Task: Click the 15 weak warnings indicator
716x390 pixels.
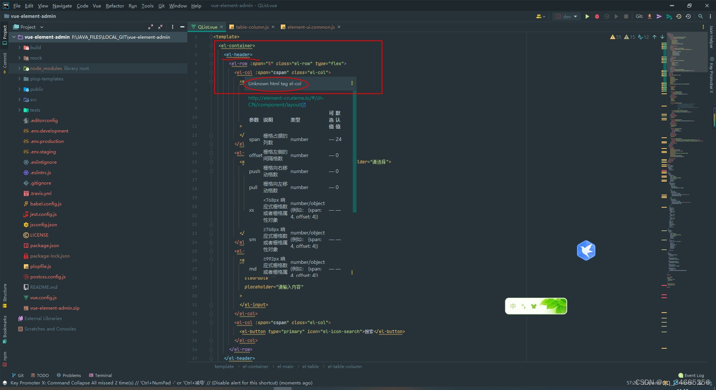Action: click(x=629, y=37)
